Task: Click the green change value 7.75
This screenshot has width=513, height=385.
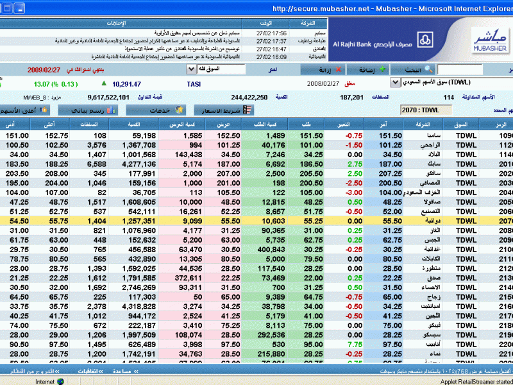Action: coord(355,345)
